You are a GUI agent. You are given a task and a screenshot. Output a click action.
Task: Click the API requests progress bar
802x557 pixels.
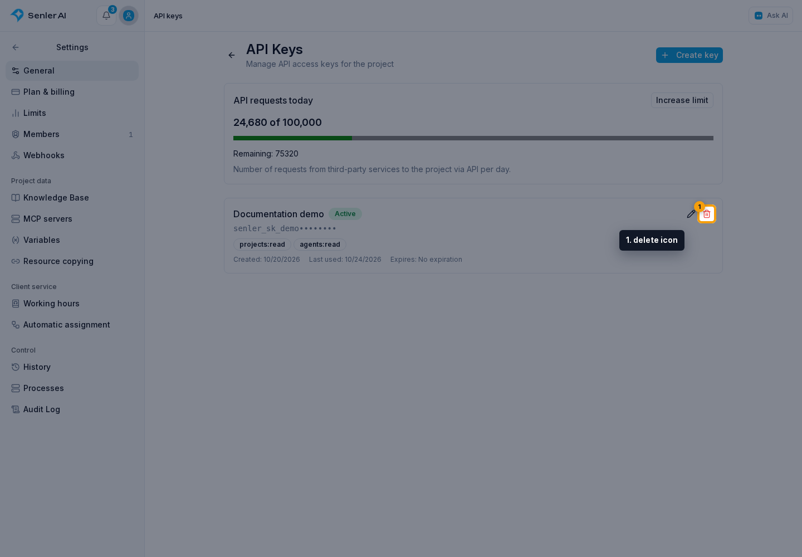(x=473, y=138)
